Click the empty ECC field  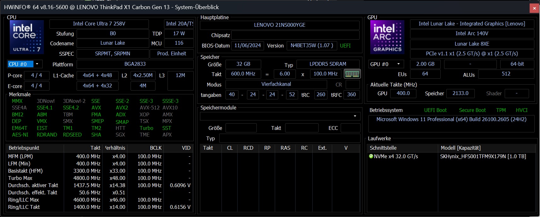[350, 128]
